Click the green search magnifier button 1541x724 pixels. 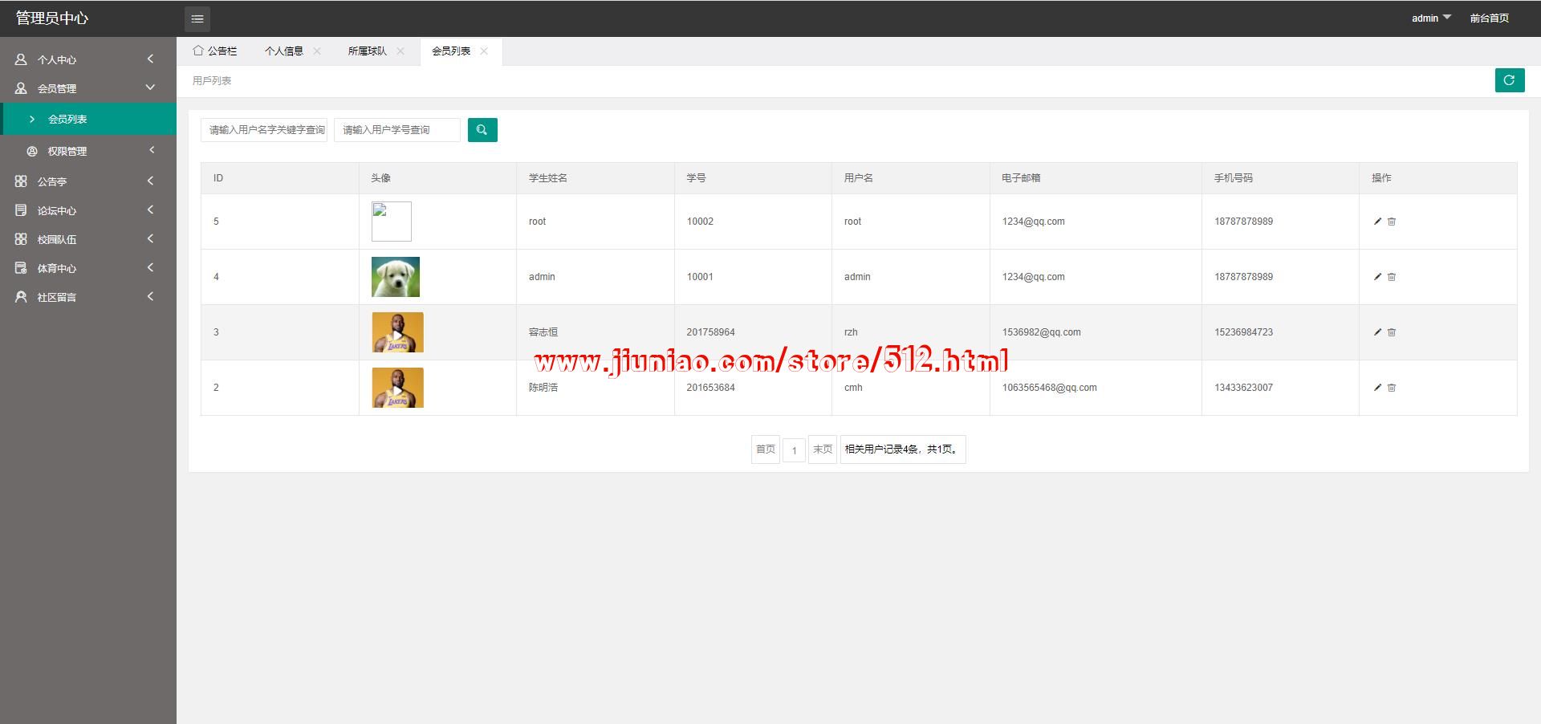tap(482, 130)
